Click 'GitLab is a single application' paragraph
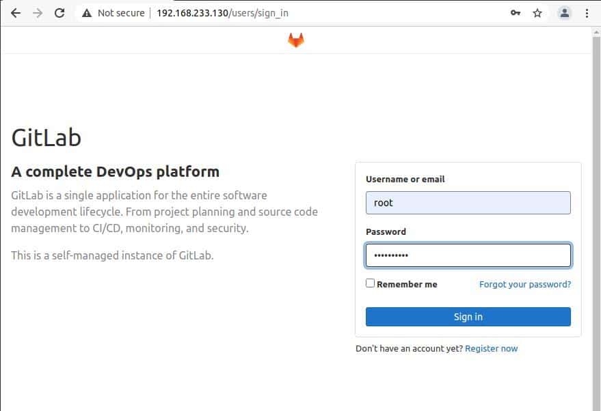Viewport: 601px width, 411px height. tap(164, 212)
